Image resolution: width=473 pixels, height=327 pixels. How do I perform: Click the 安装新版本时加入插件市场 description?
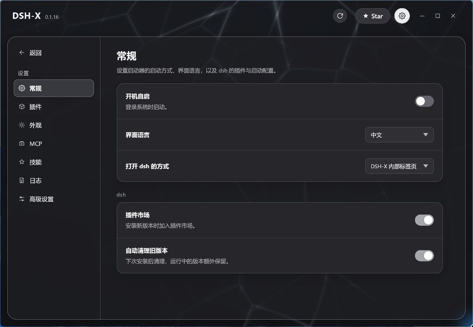161,226
